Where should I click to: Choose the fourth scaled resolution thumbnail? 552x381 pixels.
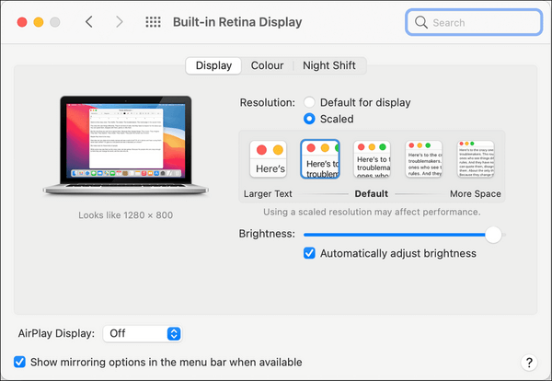tap(424, 160)
